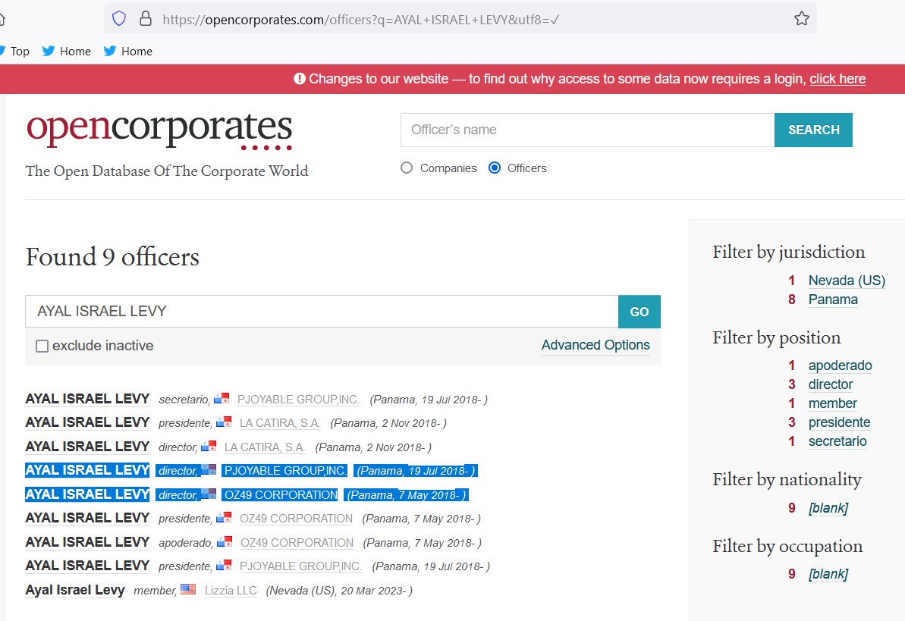
Task: Open Advanced Options
Action: (x=595, y=345)
